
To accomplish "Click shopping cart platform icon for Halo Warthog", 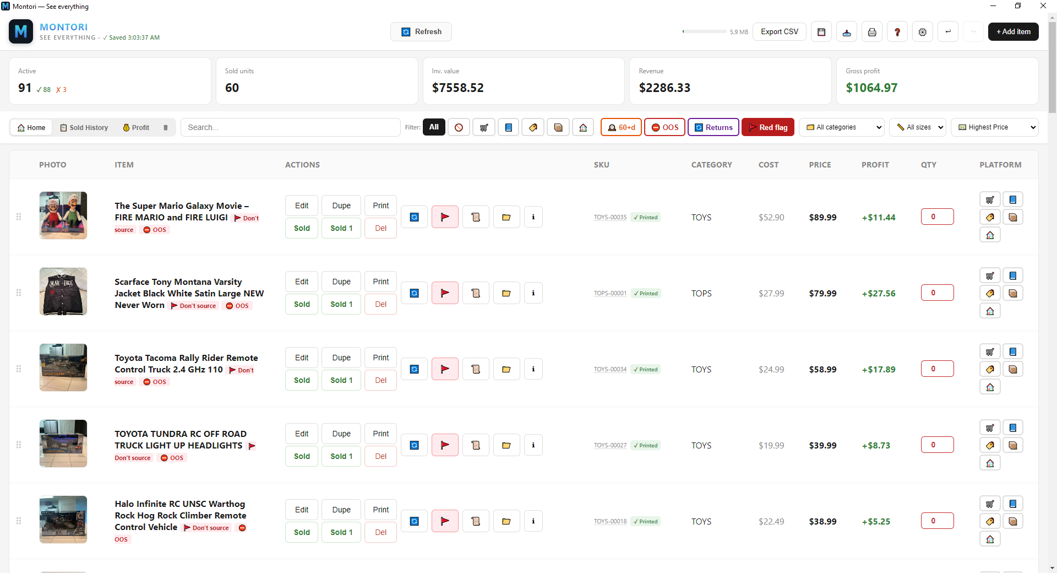I will point(990,504).
